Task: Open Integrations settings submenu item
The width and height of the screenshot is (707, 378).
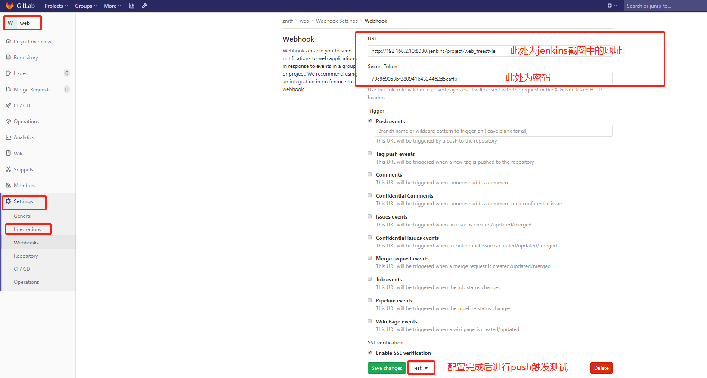Action: tap(28, 229)
